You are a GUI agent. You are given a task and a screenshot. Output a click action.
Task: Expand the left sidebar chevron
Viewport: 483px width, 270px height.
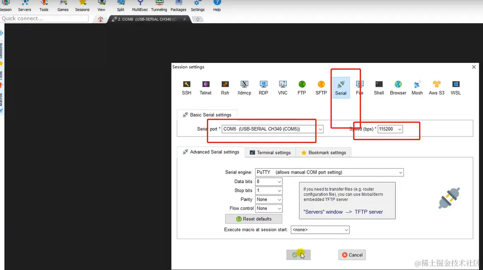coord(2,33)
